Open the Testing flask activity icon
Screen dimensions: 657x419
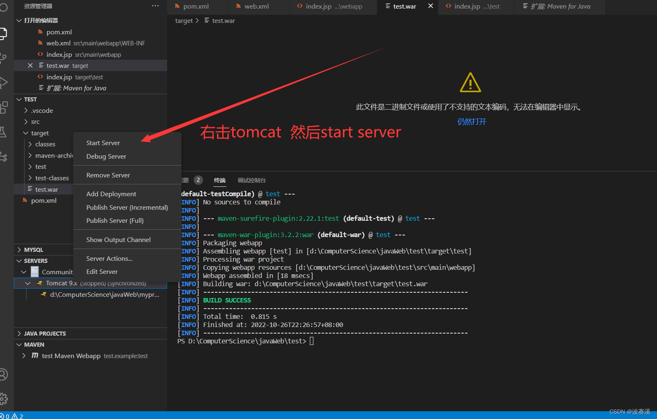(x=3, y=132)
